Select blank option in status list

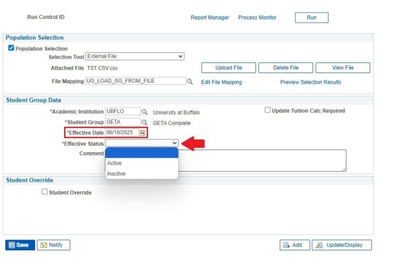[142, 153]
